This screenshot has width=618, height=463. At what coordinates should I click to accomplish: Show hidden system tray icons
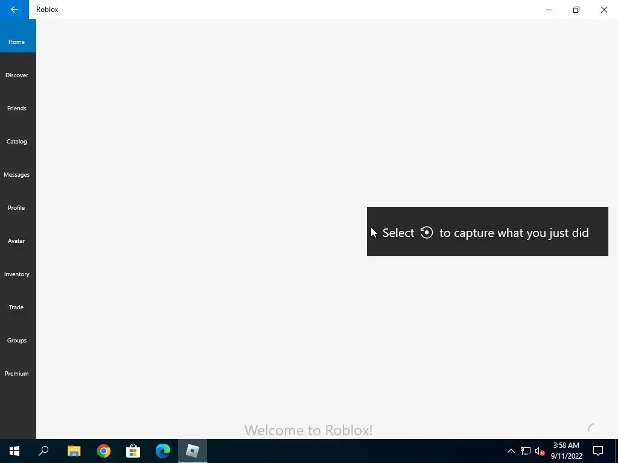511,451
